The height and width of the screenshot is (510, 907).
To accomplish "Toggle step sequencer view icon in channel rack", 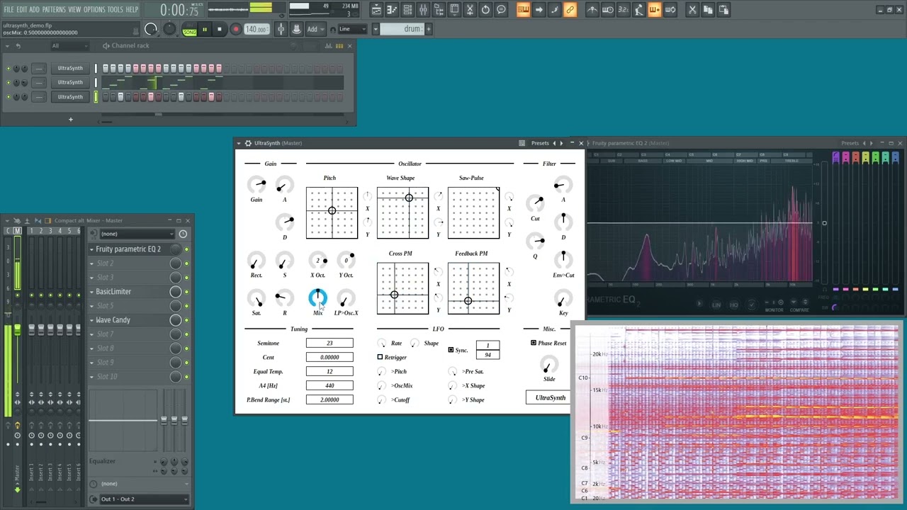I will [339, 45].
